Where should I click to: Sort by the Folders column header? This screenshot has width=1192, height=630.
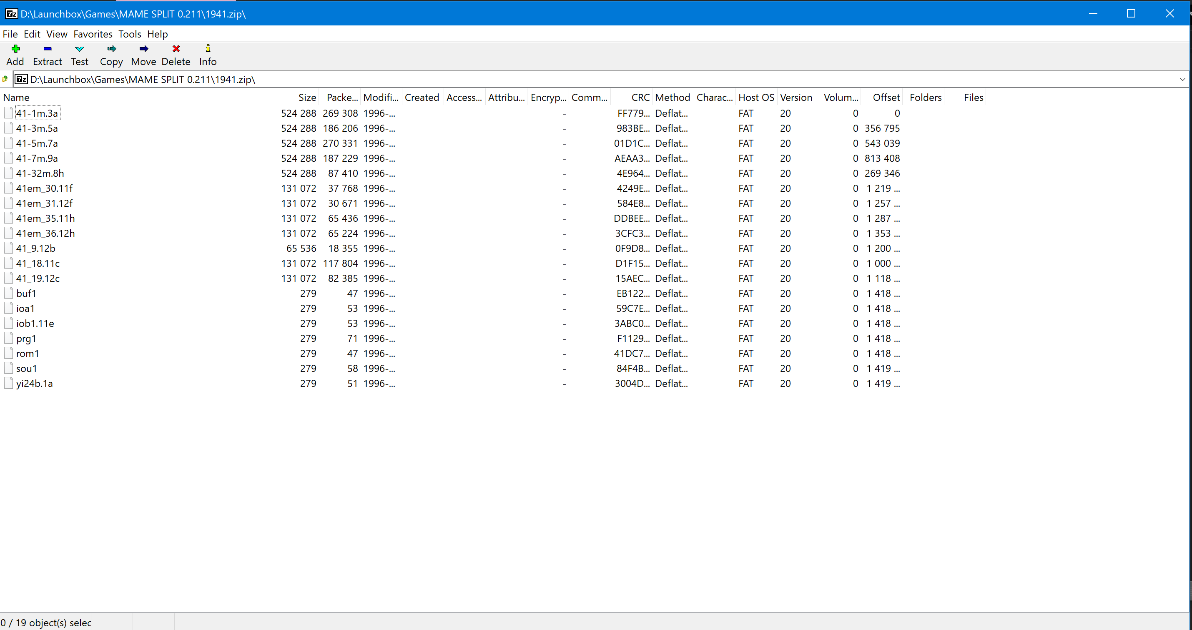[x=923, y=97]
